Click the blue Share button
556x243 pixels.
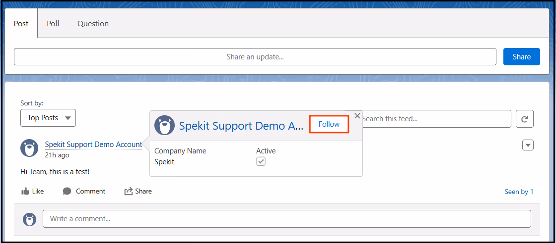coord(522,56)
